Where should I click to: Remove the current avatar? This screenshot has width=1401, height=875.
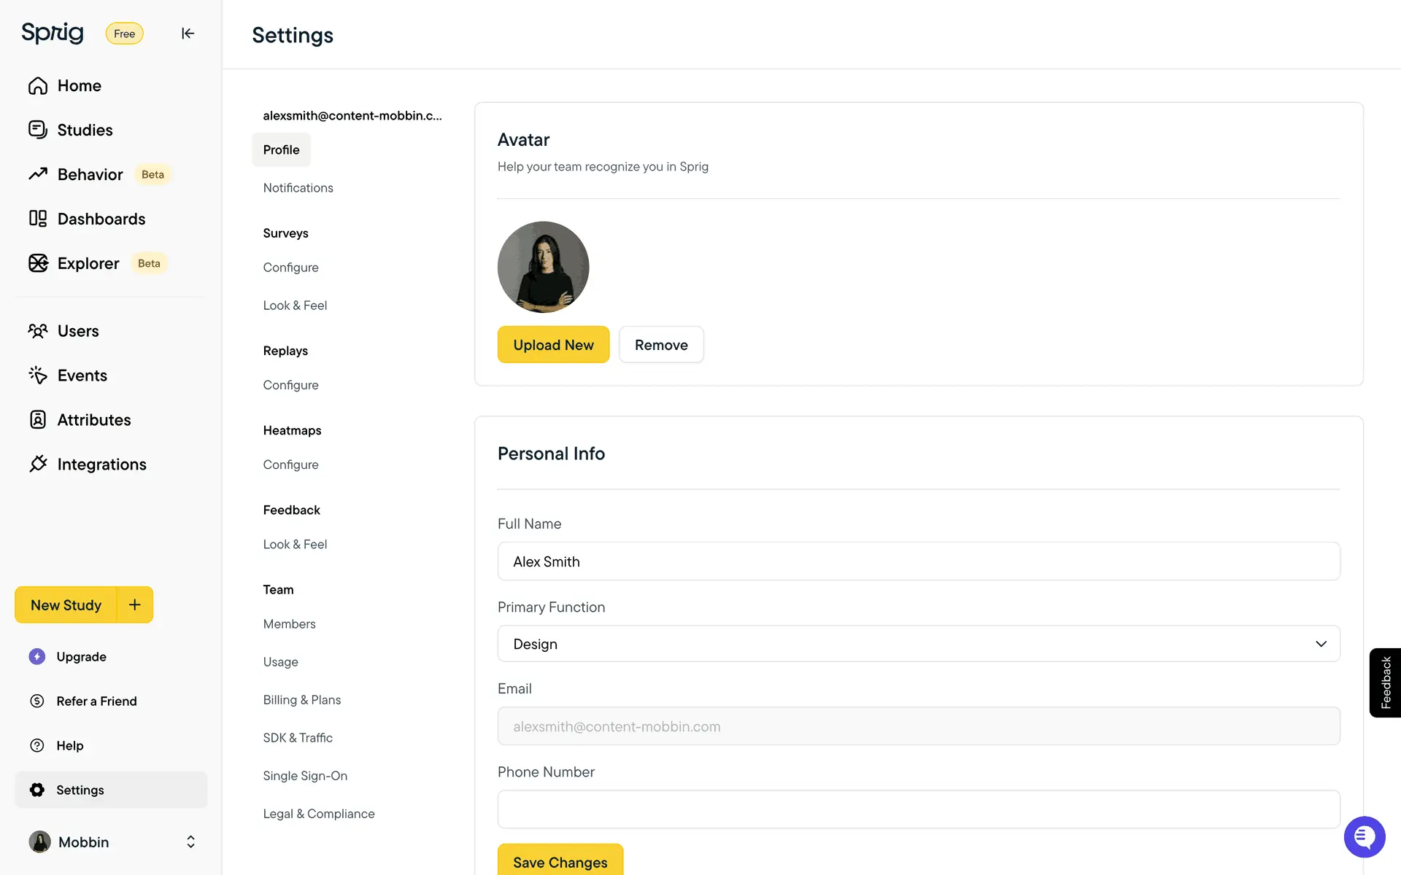661,345
